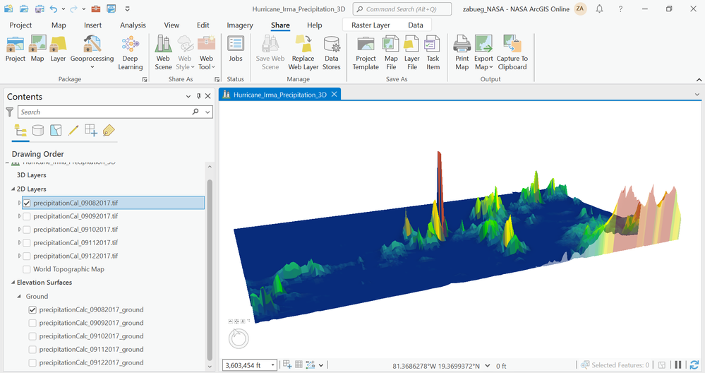705x373 pixels.
Task: Collapse the Elevation Surfaces group
Action: tap(14, 283)
